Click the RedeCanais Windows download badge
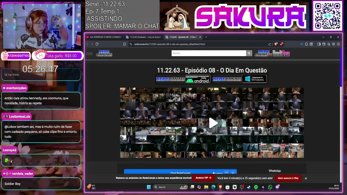The height and width of the screenshot is (195, 347). (x=240, y=79)
